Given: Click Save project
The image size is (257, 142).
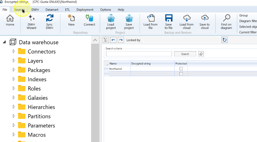Looking at the screenshot, I should click(x=129, y=22).
